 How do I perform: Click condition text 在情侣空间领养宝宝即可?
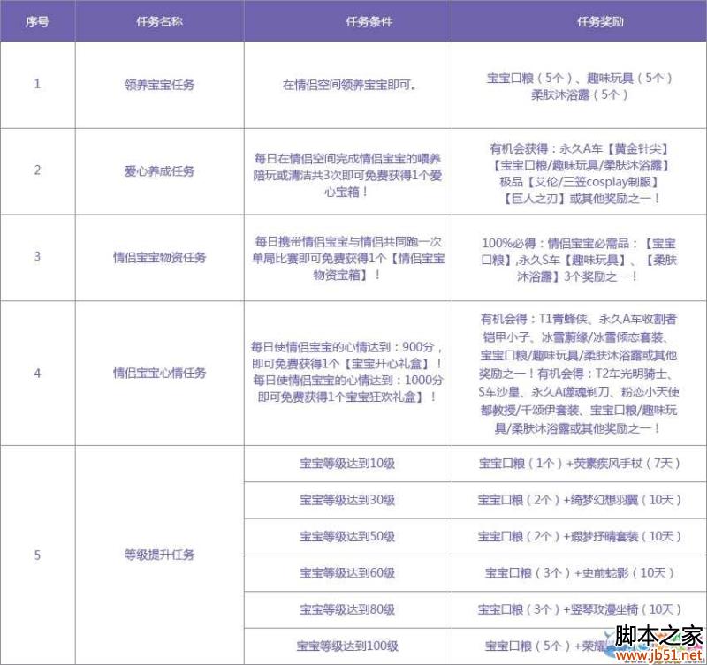click(347, 86)
